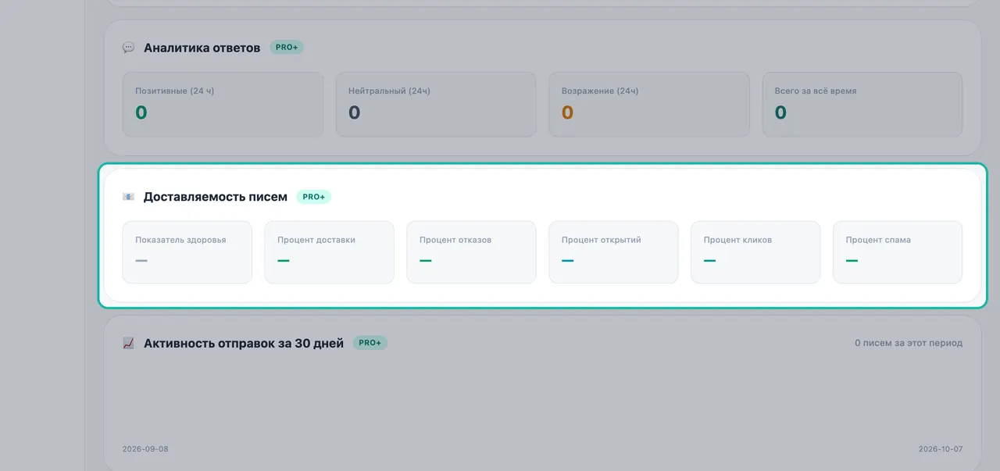The width and height of the screenshot is (1000, 471).
Task: Click the Доставляемость писем heading
Action: [216, 197]
